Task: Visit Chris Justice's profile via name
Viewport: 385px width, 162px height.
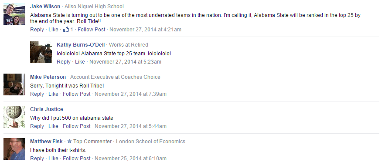Action: (47, 109)
